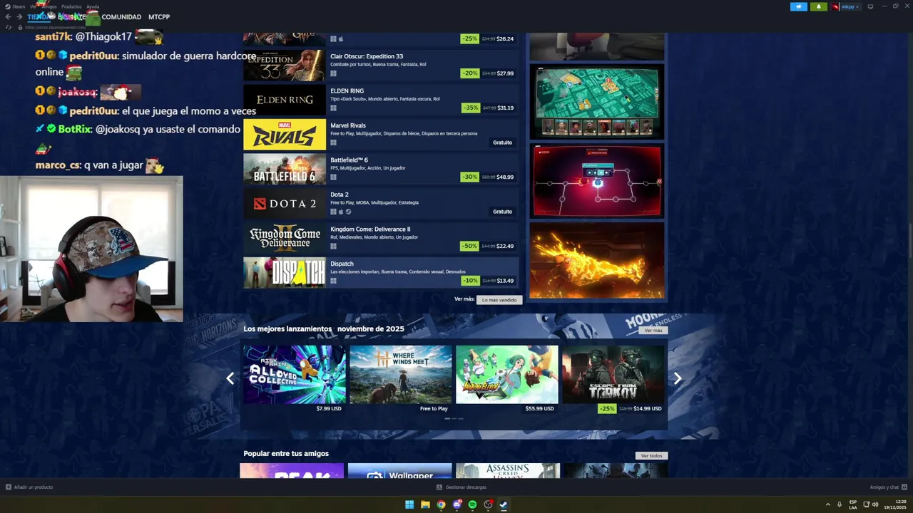913x513 pixels.
Task: Open Spotify from taskbar
Action: click(x=472, y=504)
